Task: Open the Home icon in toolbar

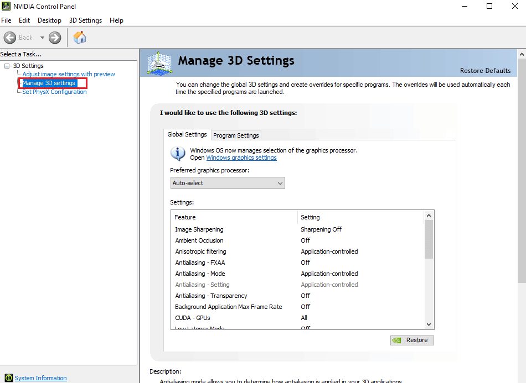Action: coord(80,38)
